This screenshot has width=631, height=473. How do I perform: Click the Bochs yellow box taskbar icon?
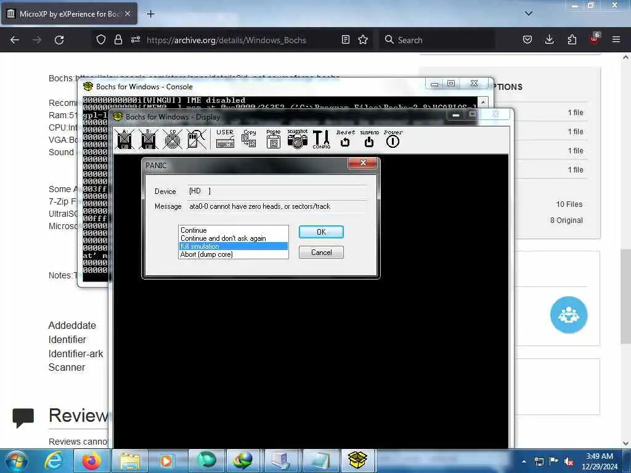point(357,460)
